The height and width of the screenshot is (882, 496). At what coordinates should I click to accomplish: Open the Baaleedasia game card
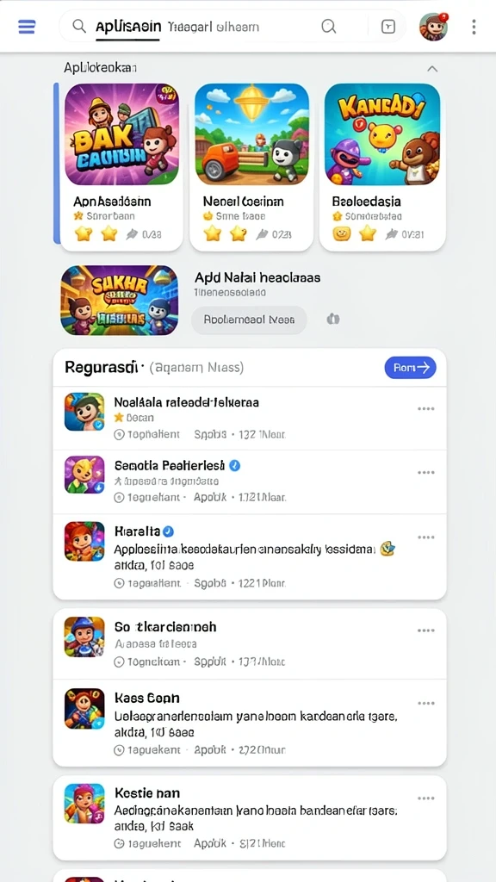[382, 166]
